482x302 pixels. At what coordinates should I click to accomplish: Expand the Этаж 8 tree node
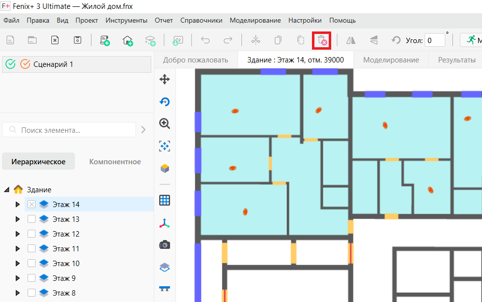(18, 293)
